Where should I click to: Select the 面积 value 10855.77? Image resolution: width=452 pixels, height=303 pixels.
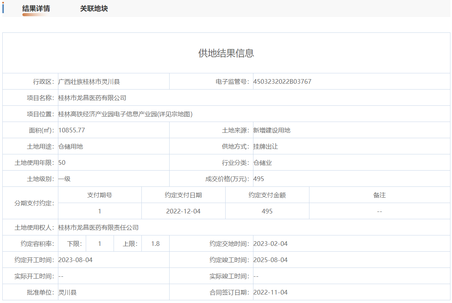click(71, 130)
